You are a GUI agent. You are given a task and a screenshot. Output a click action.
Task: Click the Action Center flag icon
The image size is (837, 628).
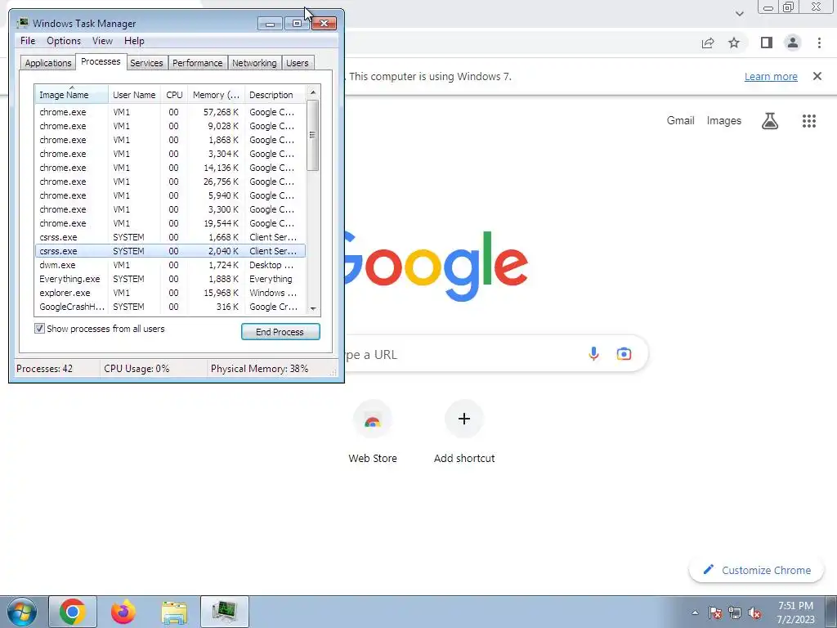(x=715, y=612)
